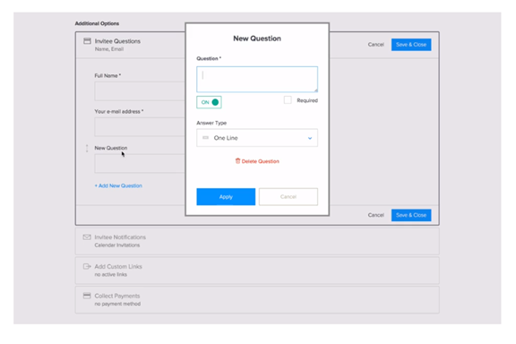Image resolution: width=516 pixels, height=344 pixels.
Task: Click the New Question label in the form
Action: [x=111, y=148]
